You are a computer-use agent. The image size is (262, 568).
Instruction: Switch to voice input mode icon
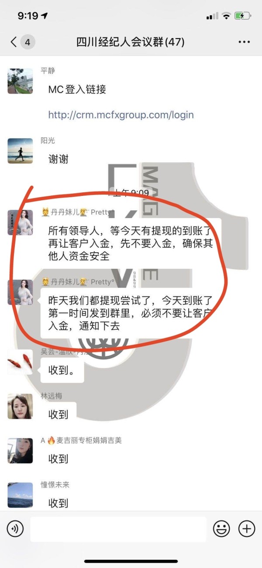(15, 529)
